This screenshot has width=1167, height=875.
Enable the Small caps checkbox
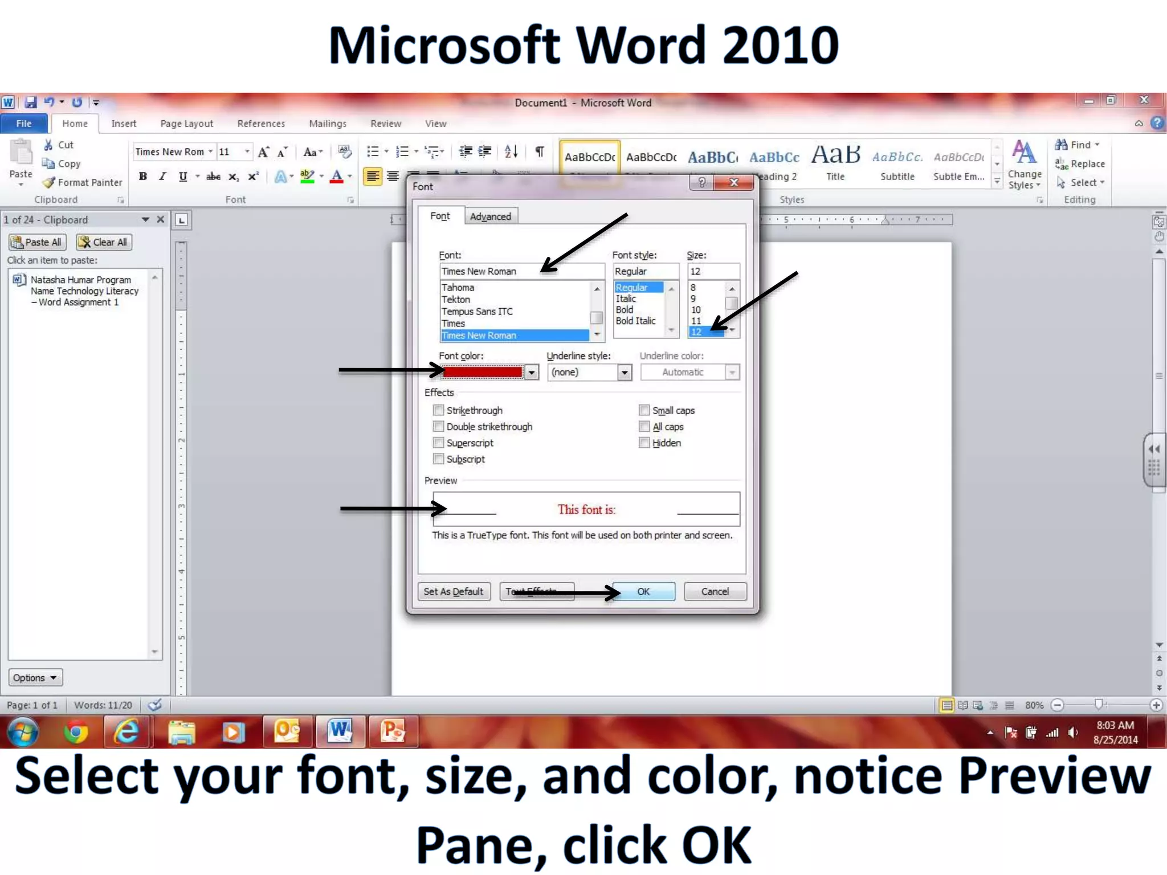[x=644, y=410]
